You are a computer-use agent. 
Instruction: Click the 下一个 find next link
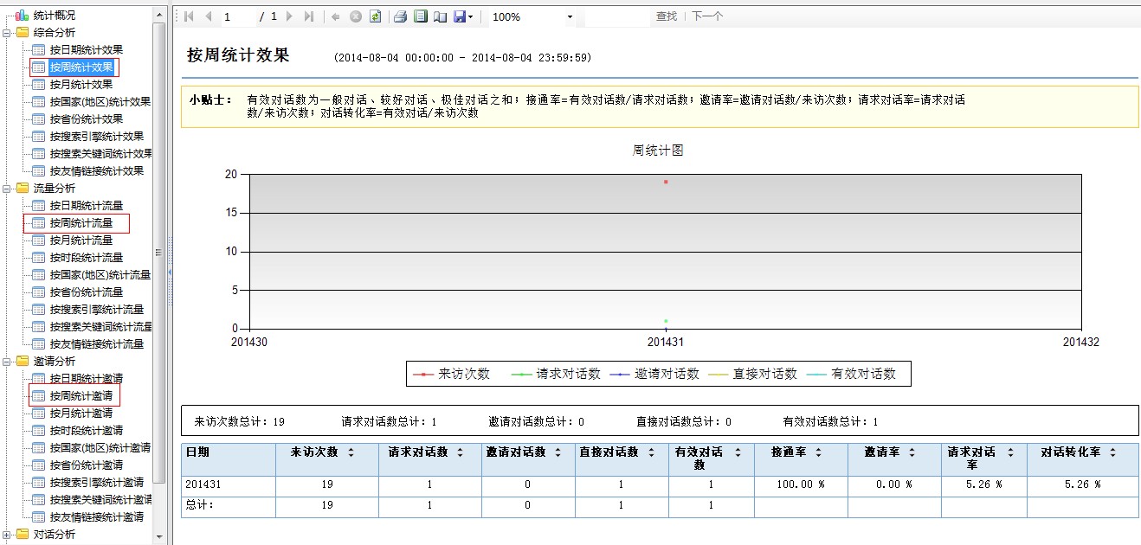coord(706,16)
